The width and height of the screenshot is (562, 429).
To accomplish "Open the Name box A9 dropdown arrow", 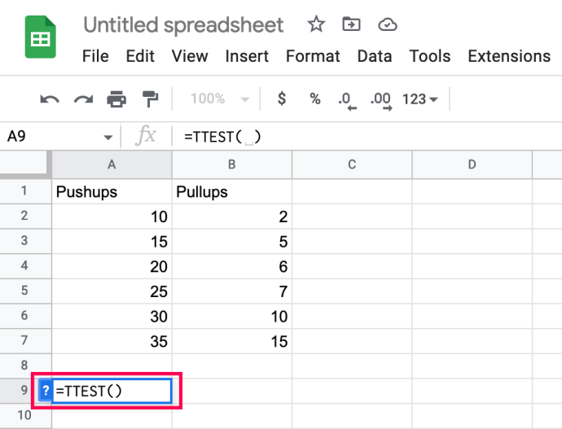I will pyautogui.click(x=108, y=138).
